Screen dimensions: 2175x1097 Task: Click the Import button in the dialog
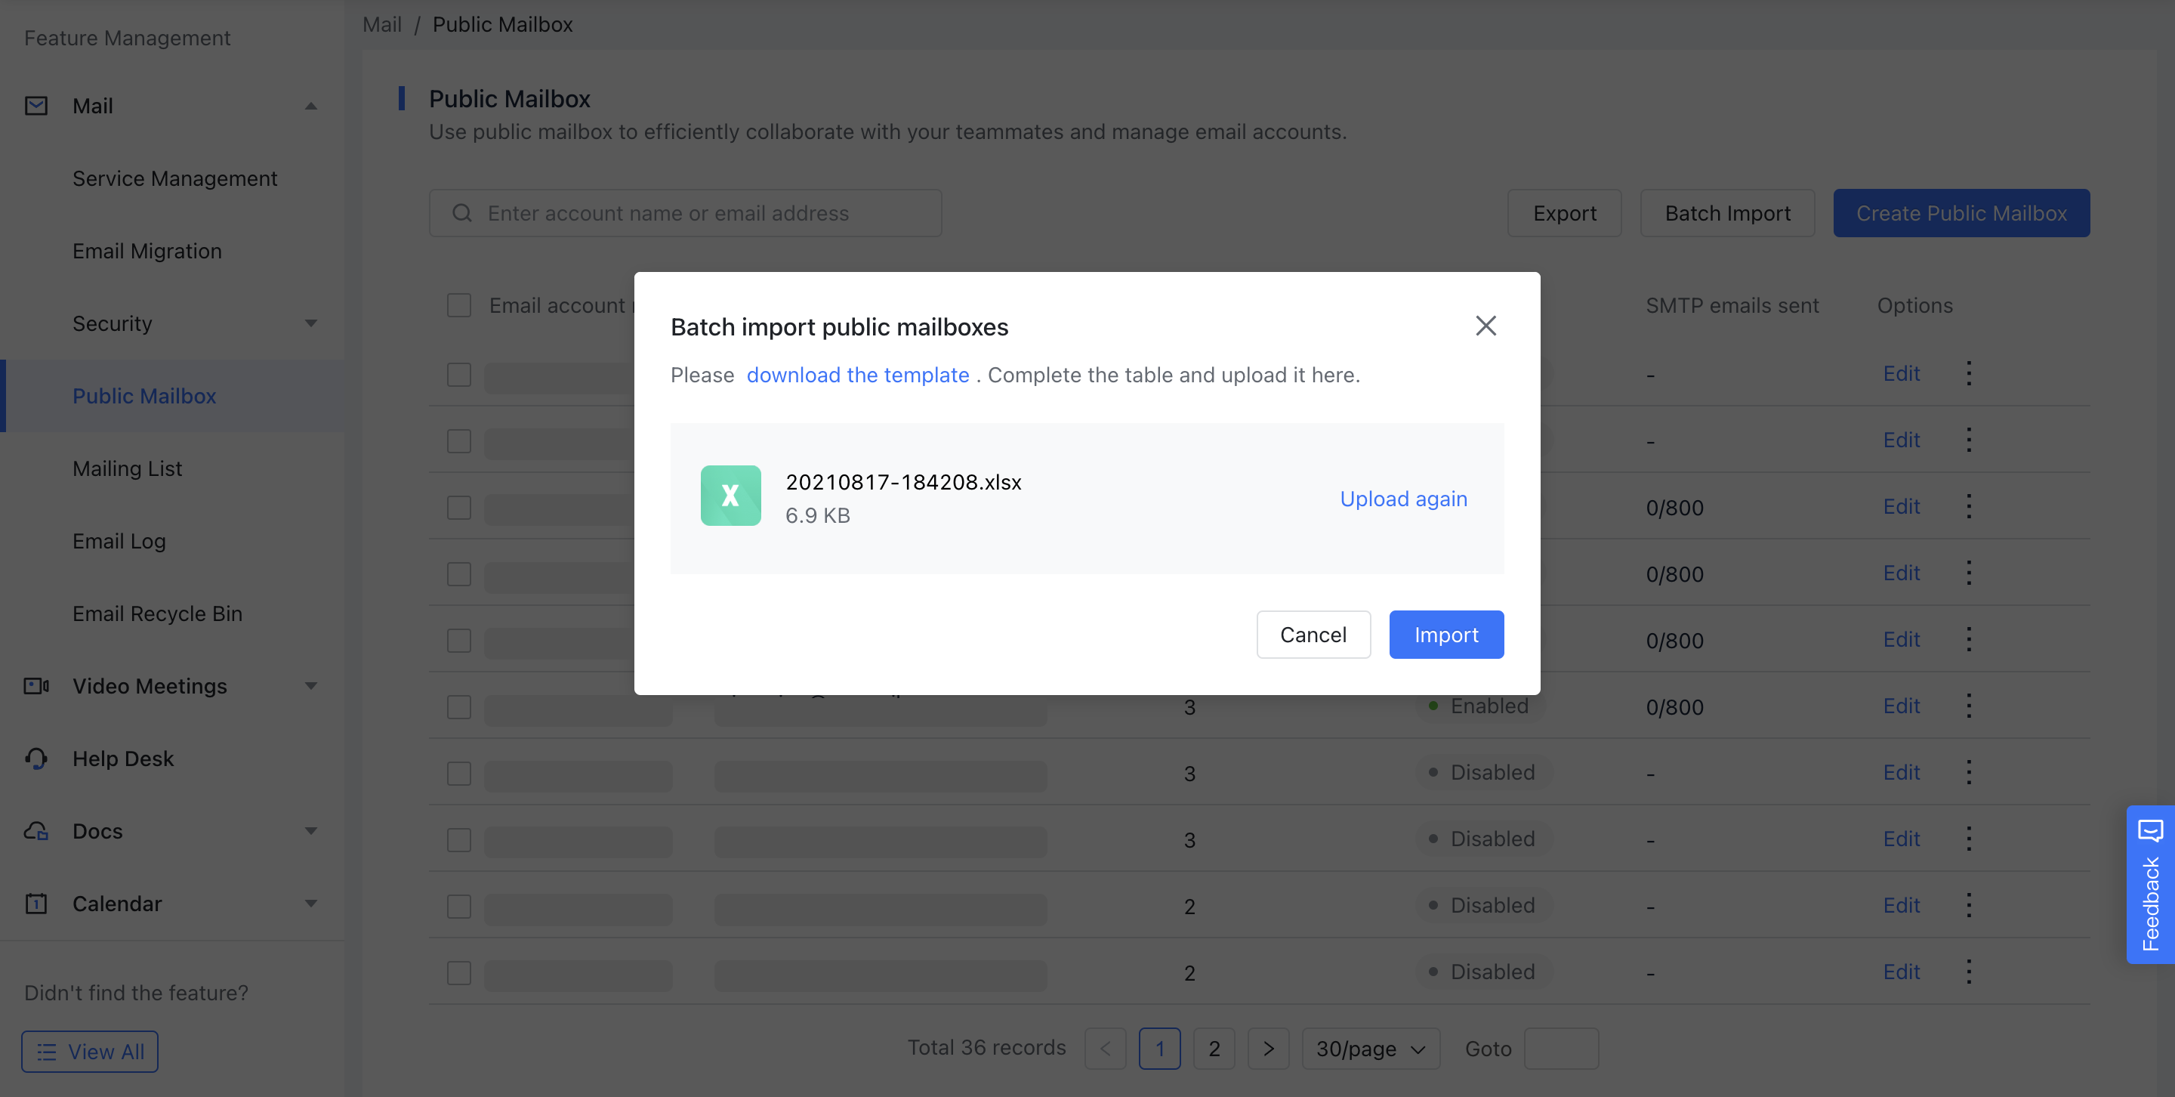(x=1446, y=634)
